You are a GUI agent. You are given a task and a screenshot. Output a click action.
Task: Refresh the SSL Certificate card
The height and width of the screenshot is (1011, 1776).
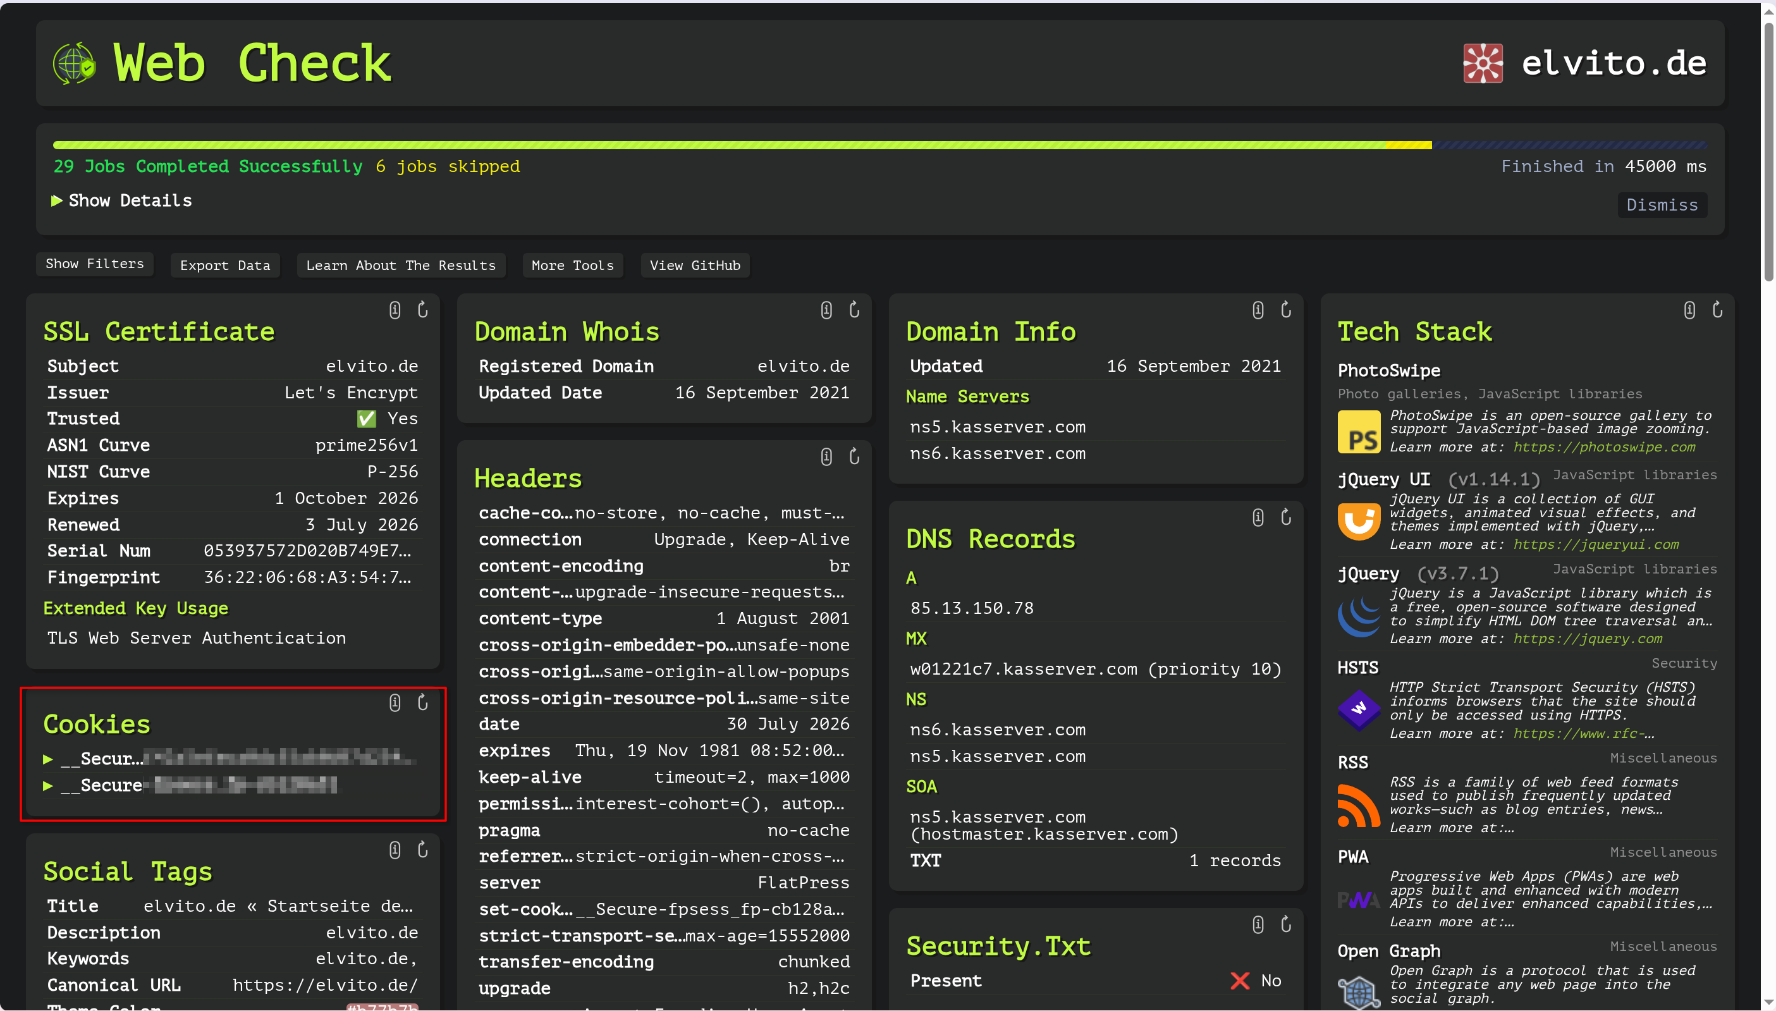point(423,310)
